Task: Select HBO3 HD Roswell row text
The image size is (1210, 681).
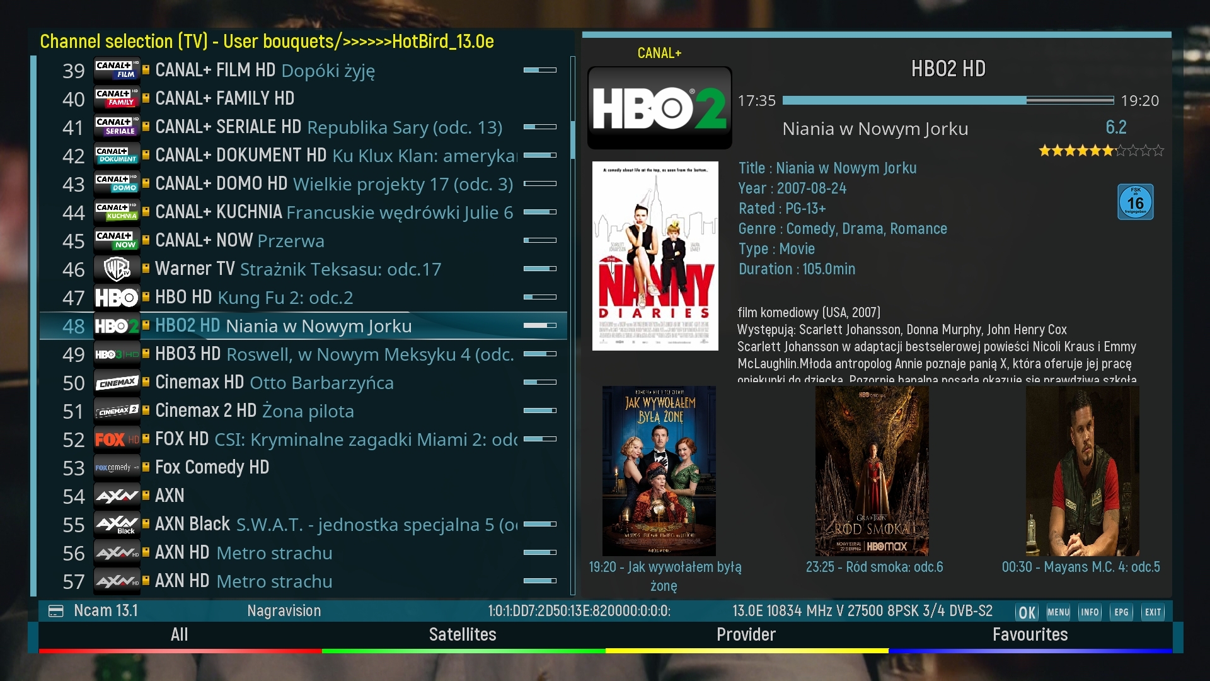Action: coord(335,354)
